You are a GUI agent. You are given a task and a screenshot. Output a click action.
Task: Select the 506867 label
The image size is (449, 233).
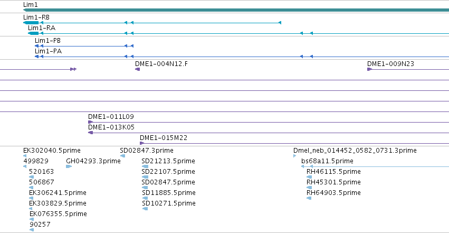pos(42,182)
